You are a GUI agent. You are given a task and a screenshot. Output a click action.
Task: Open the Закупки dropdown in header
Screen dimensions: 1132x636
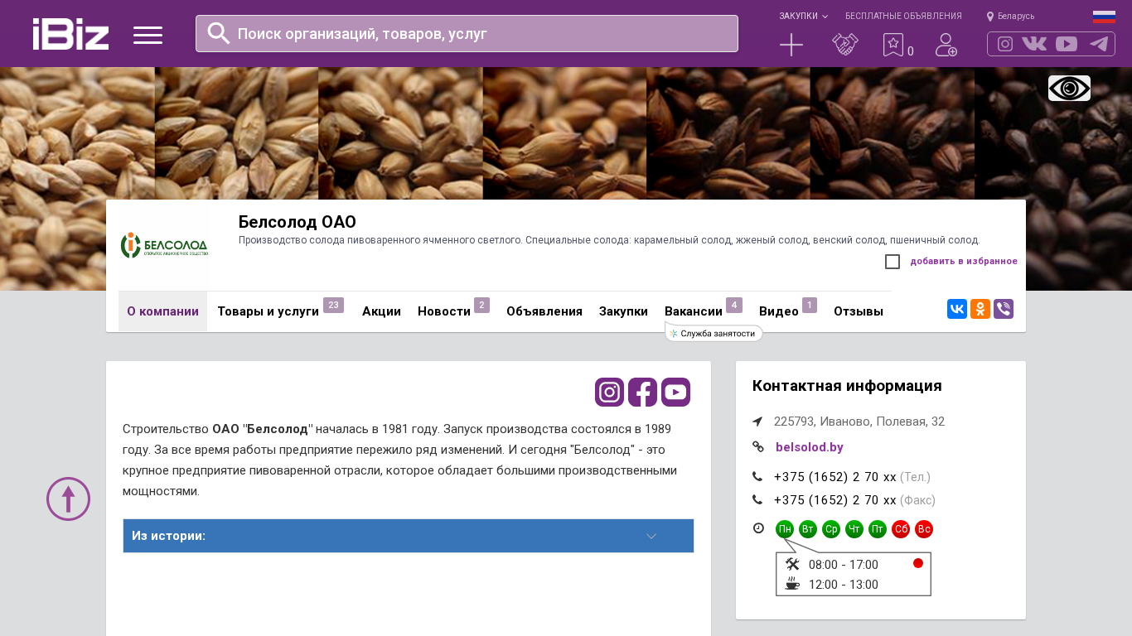(803, 16)
